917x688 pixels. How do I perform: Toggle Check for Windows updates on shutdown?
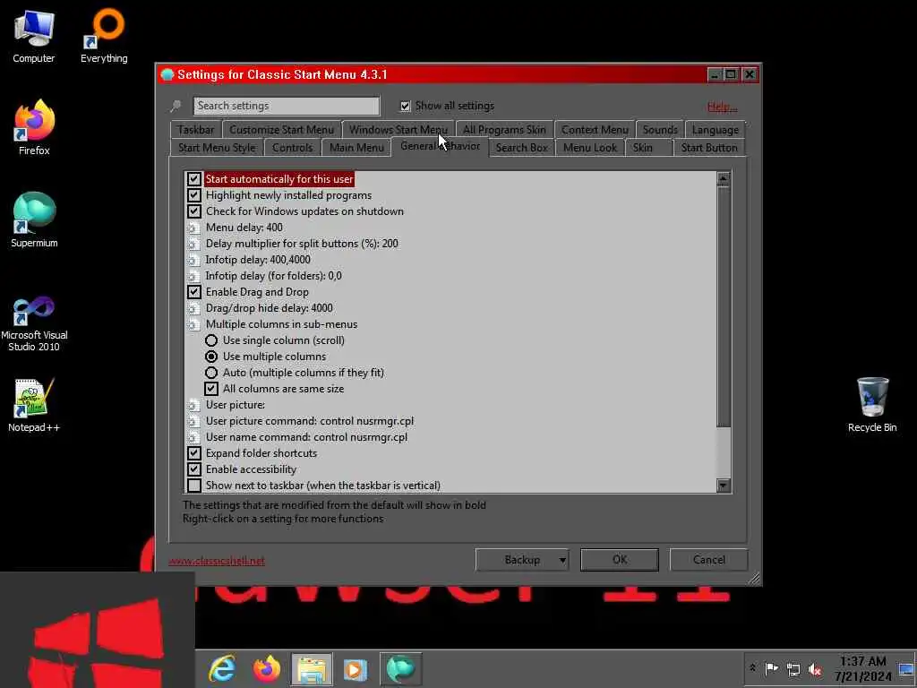(194, 211)
